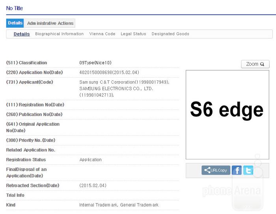The height and width of the screenshot is (214, 276).
Task: Click the 'Kind' label
Action: (11, 205)
